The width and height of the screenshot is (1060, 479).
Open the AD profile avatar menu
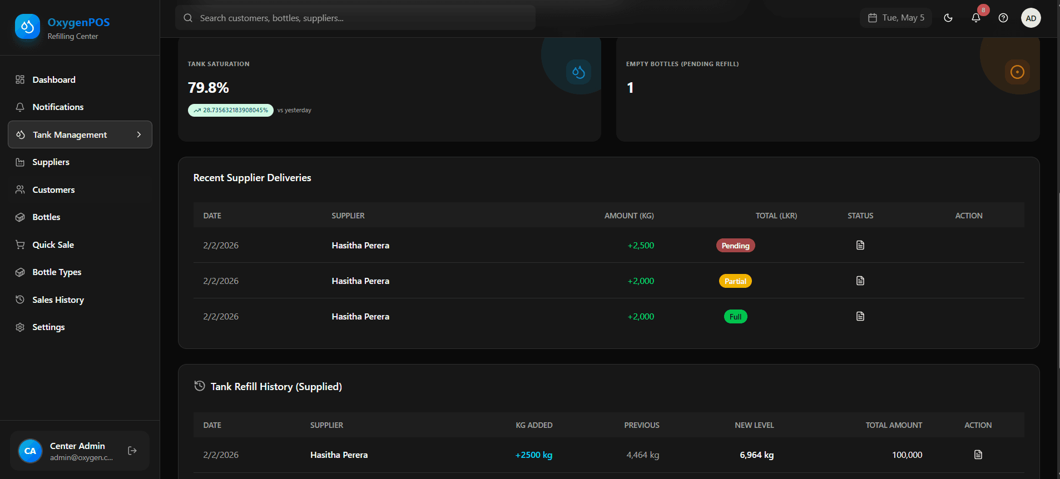click(1031, 18)
